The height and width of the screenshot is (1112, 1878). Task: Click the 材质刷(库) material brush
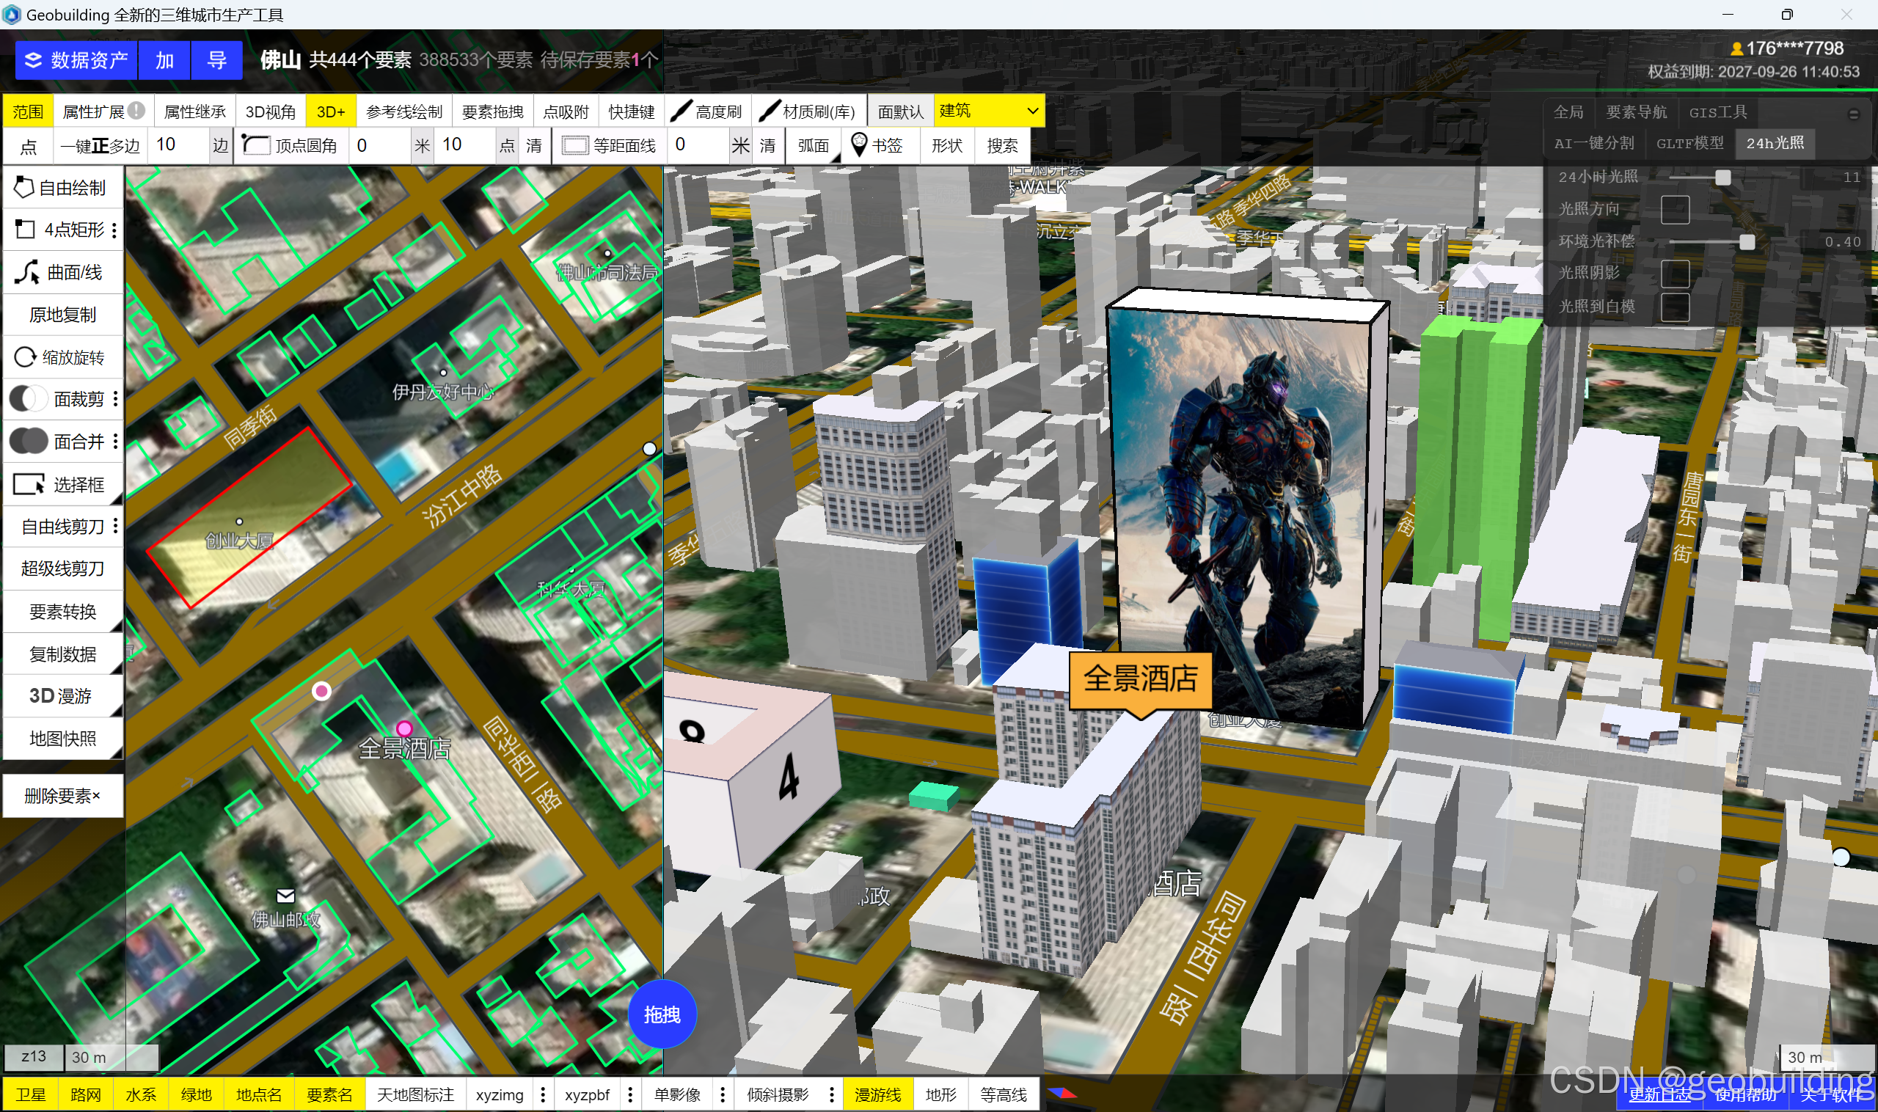coord(808,111)
